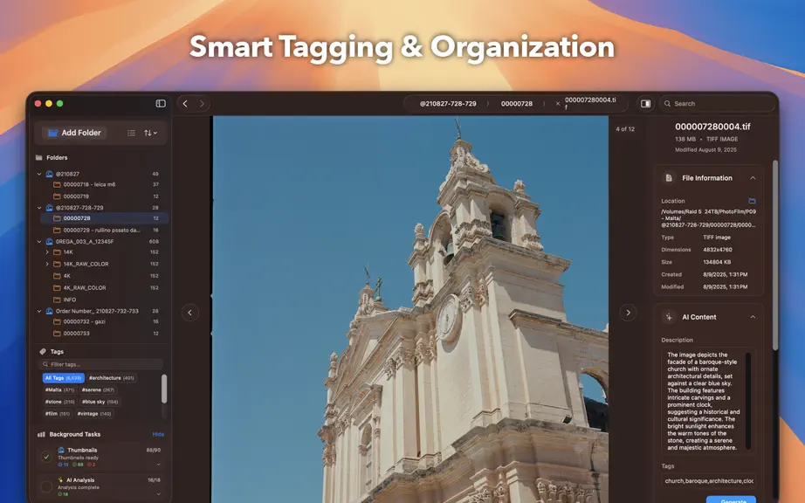Collapse the @210827-728-729 folder group
Screen dimensions: 805x503
[x=39, y=208]
